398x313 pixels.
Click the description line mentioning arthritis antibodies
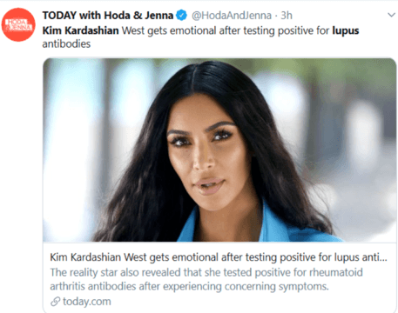[x=189, y=286]
